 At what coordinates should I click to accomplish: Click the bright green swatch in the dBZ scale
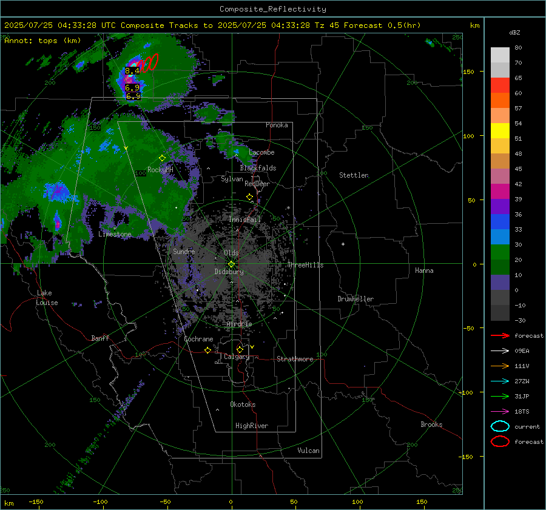[500, 252]
